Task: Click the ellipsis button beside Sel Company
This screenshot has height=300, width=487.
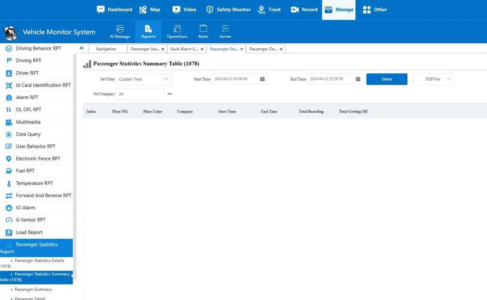Action: (170, 94)
